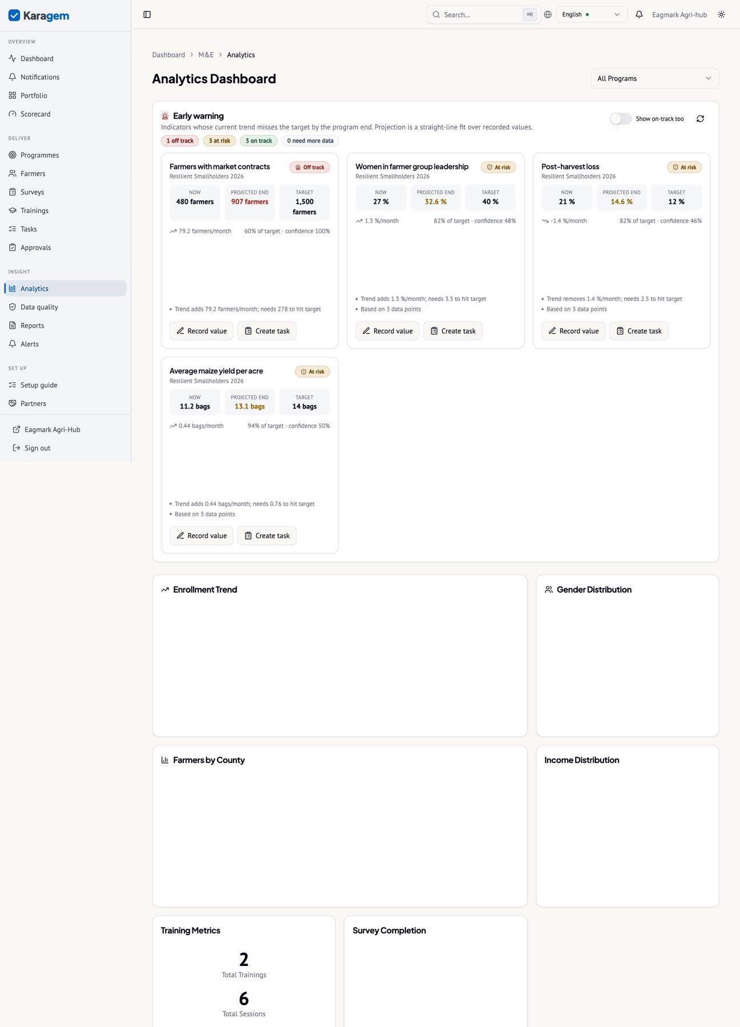Open the All Programs dropdown
Image resolution: width=740 pixels, height=1027 pixels.
point(654,78)
